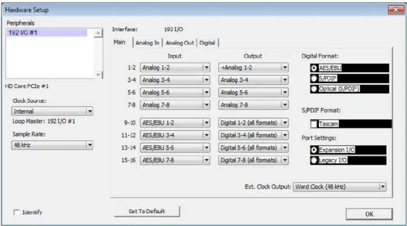Switch to the Analog Out tab
Image resolution: width=407 pixels, height=226 pixels.
[x=179, y=43]
